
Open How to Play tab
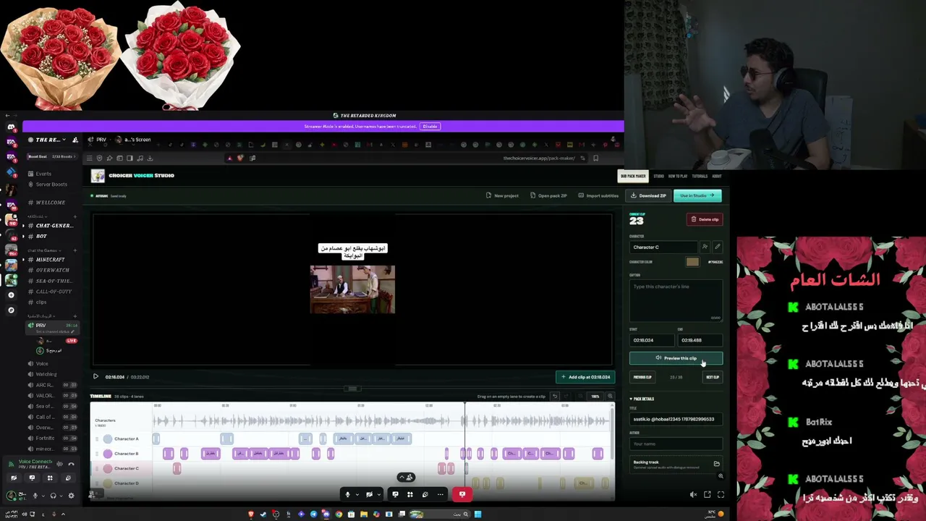tap(678, 176)
